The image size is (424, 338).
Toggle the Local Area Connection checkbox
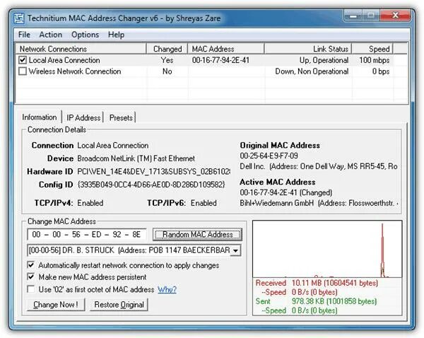click(x=23, y=60)
